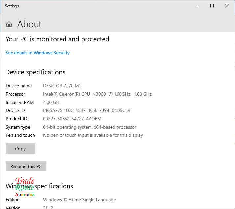Click the 64-bit operating system type text
235x209 pixels.
90,127
